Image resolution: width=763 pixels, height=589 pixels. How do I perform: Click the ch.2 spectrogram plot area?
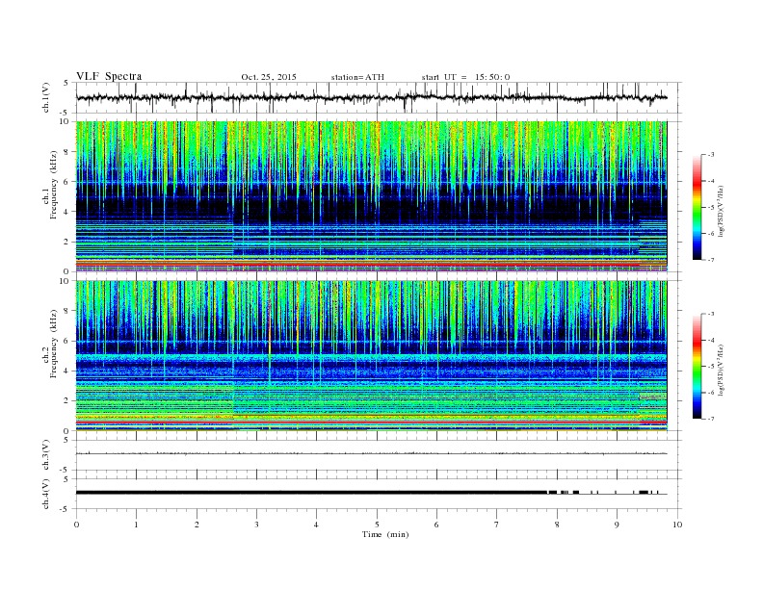[x=372, y=356]
